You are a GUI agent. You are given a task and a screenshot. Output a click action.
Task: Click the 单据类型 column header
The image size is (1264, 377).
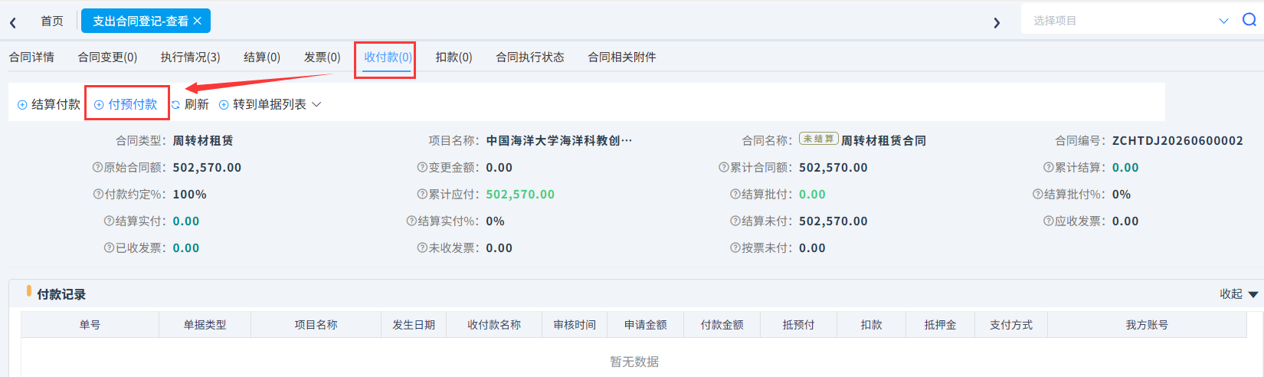pyautogui.click(x=205, y=325)
